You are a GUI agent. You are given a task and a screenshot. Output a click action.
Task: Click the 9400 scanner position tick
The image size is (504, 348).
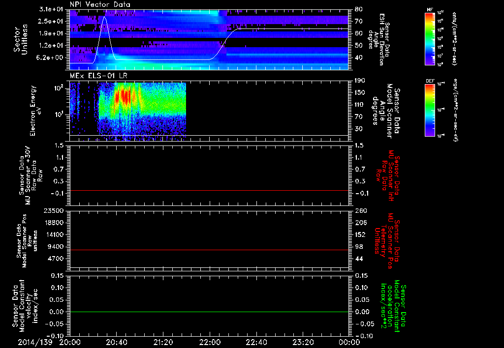click(x=55, y=247)
